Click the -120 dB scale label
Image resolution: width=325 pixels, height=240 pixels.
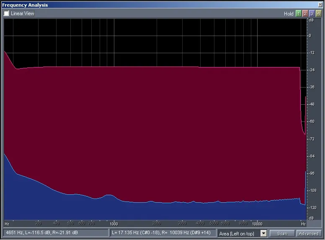coord(312,207)
